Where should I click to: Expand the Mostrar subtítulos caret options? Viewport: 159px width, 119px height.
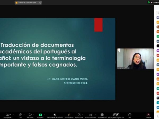(95, 115)
